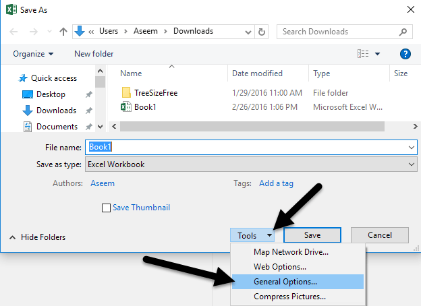This screenshot has width=421, height=306.
Task: Click navigation pane scroll down arrow
Action: pos(100,127)
